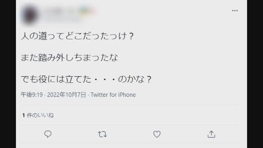Expand the three-dot more options menu

point(235,11)
